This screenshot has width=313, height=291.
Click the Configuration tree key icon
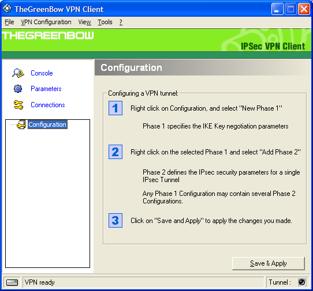21,124
